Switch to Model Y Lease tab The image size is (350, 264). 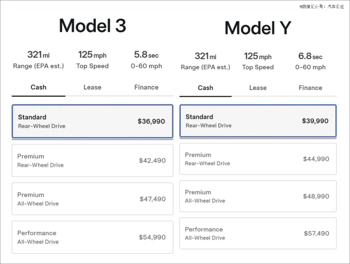tap(258, 88)
